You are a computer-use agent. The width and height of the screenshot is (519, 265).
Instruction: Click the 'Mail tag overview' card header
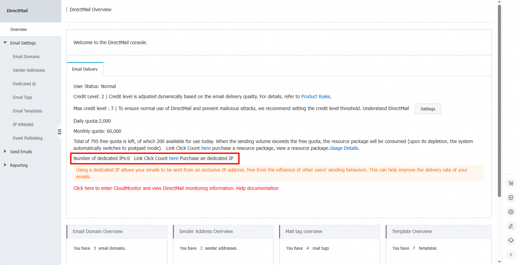(x=329, y=231)
